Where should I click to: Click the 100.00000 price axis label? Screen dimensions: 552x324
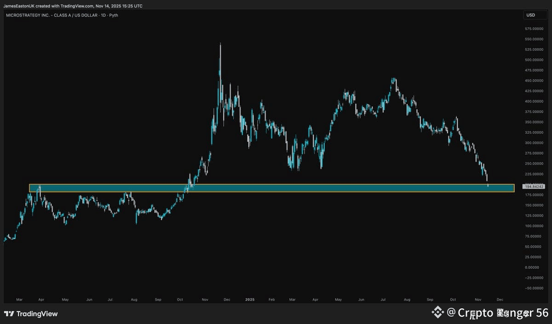(535, 226)
